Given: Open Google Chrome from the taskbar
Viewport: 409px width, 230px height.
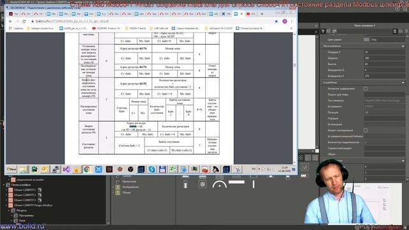Looking at the screenshot, I should click(87, 169).
